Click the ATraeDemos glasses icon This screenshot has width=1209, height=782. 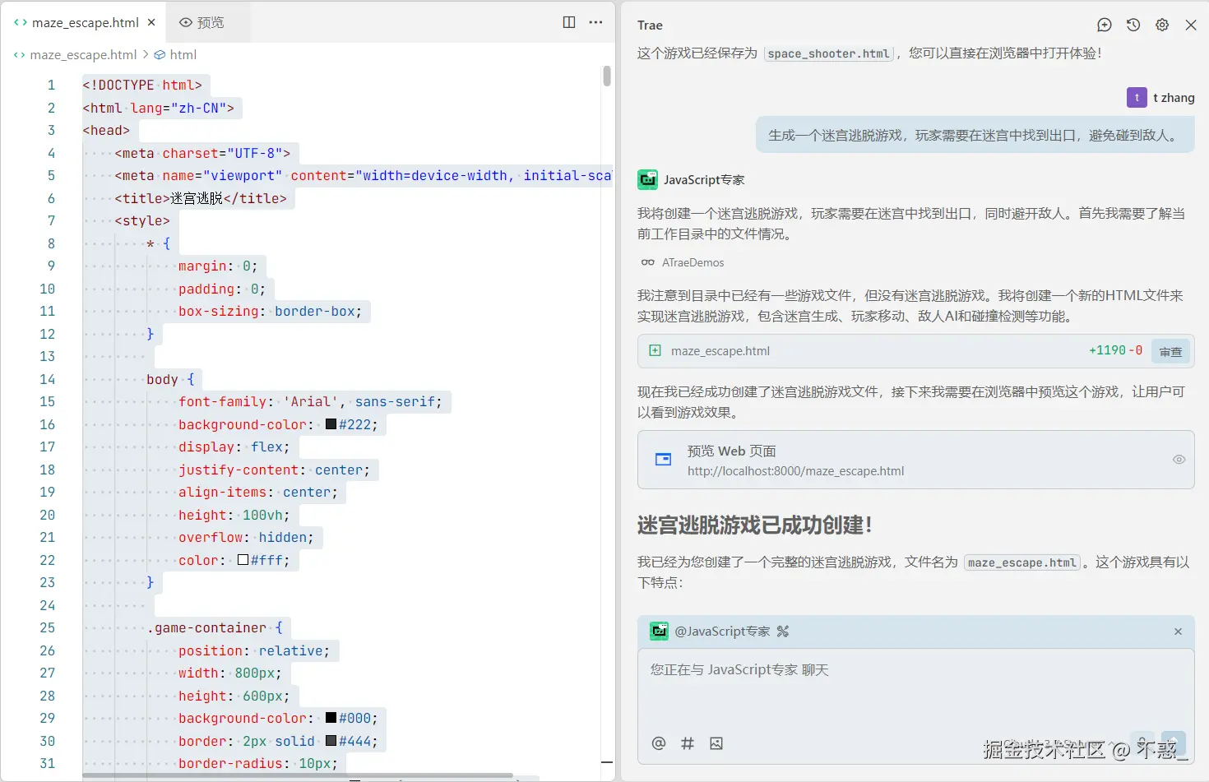(x=648, y=262)
